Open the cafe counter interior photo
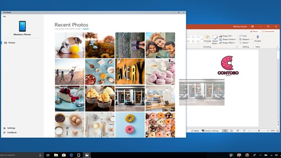The image size is (281, 158). point(160,99)
